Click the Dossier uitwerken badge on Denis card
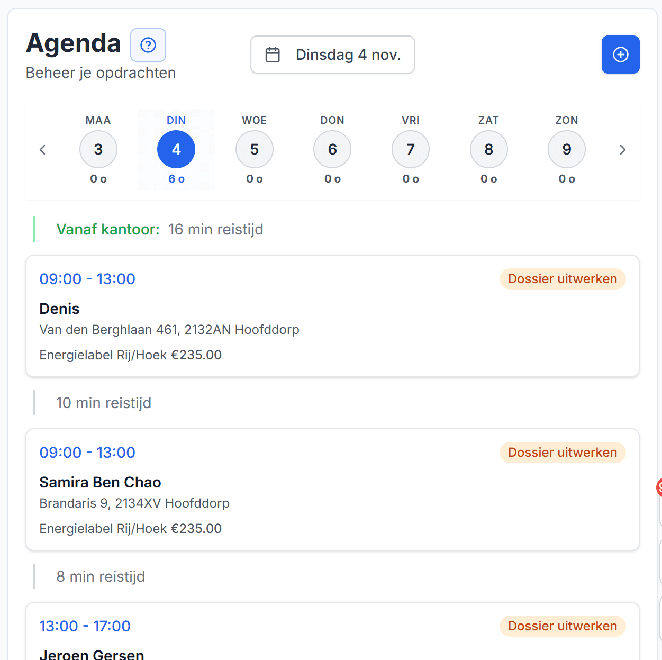This screenshot has width=662, height=660. click(562, 278)
